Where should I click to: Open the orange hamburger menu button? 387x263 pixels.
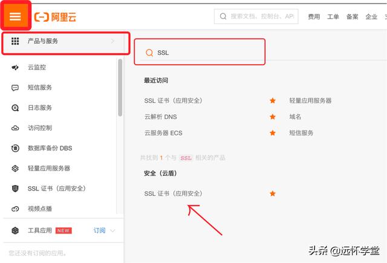[15, 16]
